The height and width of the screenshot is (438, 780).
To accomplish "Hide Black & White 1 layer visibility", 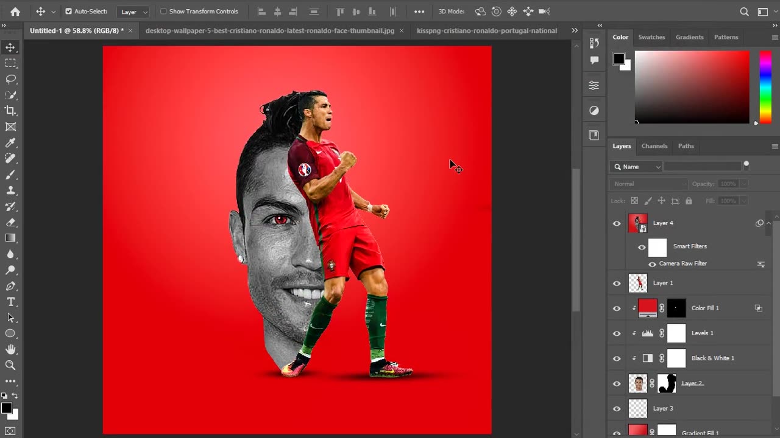I will [x=617, y=358].
